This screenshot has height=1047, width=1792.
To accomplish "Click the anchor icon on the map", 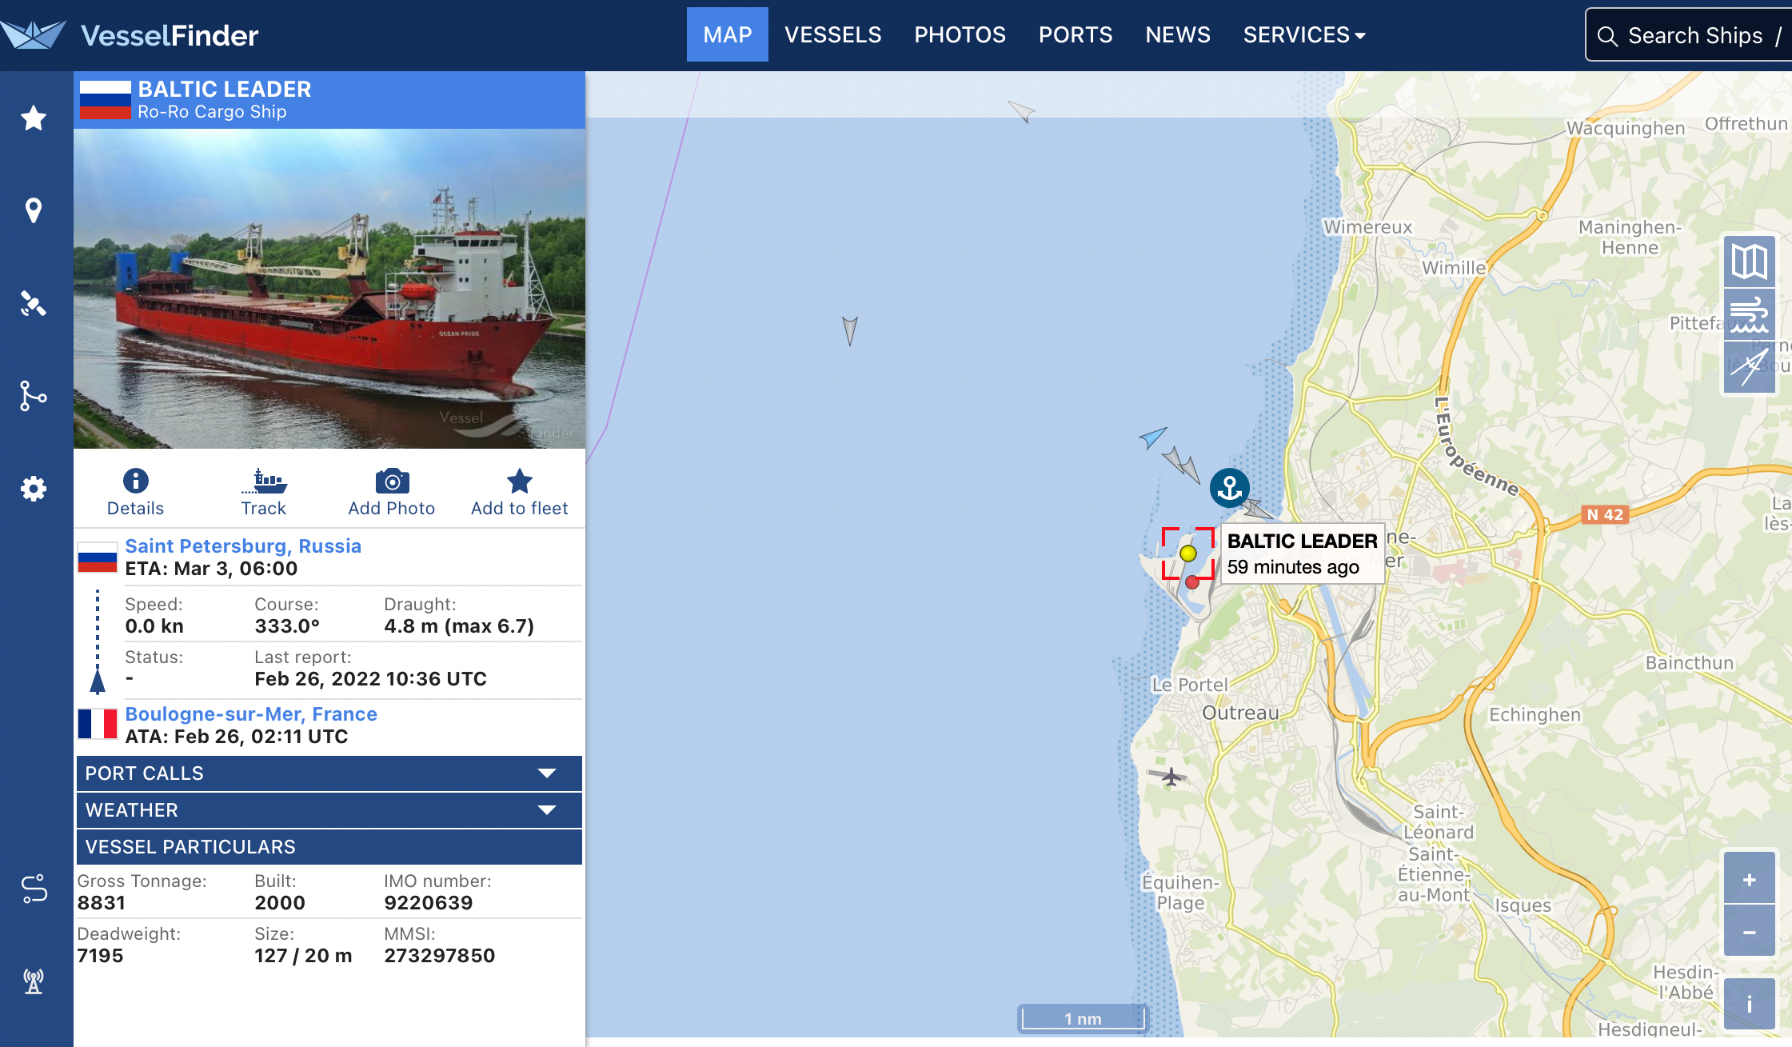I will click(1230, 487).
